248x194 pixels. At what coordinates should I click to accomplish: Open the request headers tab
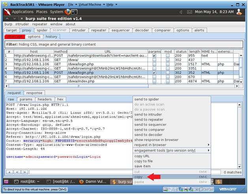click(x=45, y=99)
